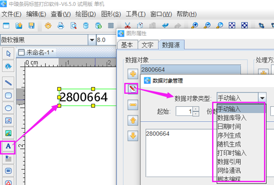The image size is (274, 185).
Task: Choose the selection arrow tool
Action: tap(8, 53)
